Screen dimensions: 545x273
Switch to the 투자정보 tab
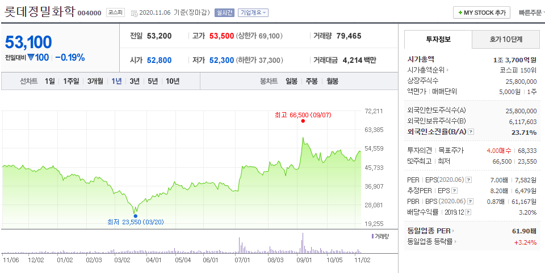438,39
